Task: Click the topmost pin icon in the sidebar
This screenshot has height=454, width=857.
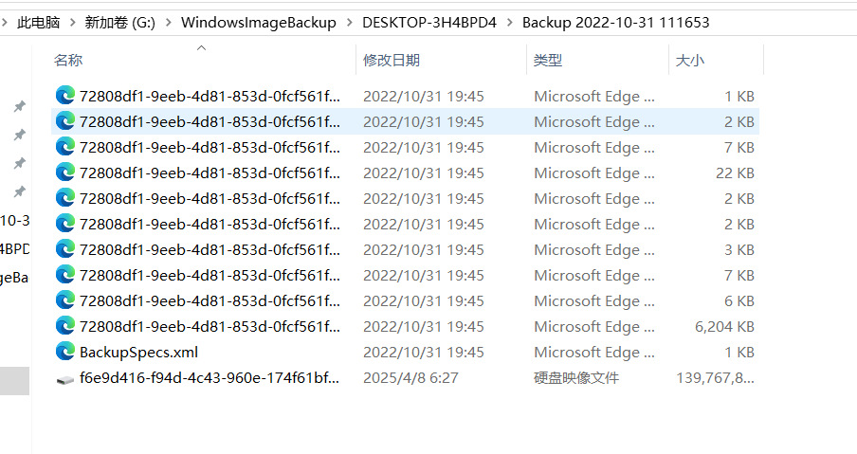Action: [x=19, y=106]
